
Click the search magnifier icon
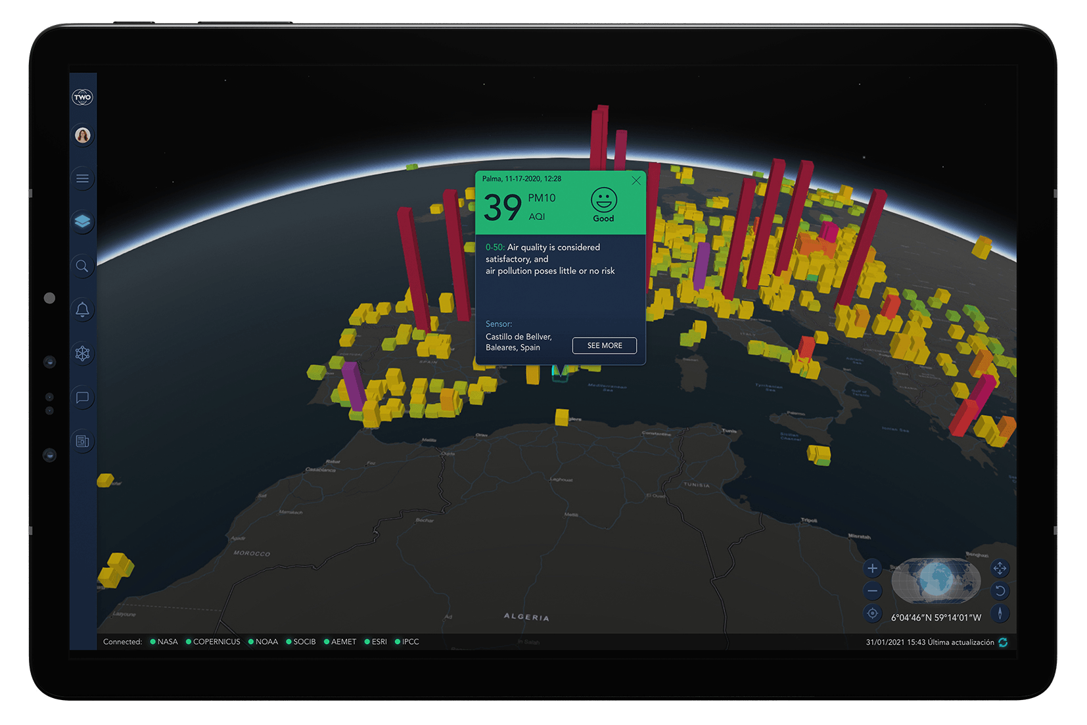point(82,266)
